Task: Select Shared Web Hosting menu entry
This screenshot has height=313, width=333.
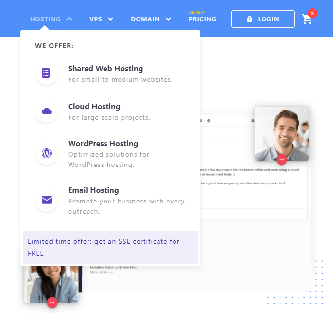Action: coord(105,69)
